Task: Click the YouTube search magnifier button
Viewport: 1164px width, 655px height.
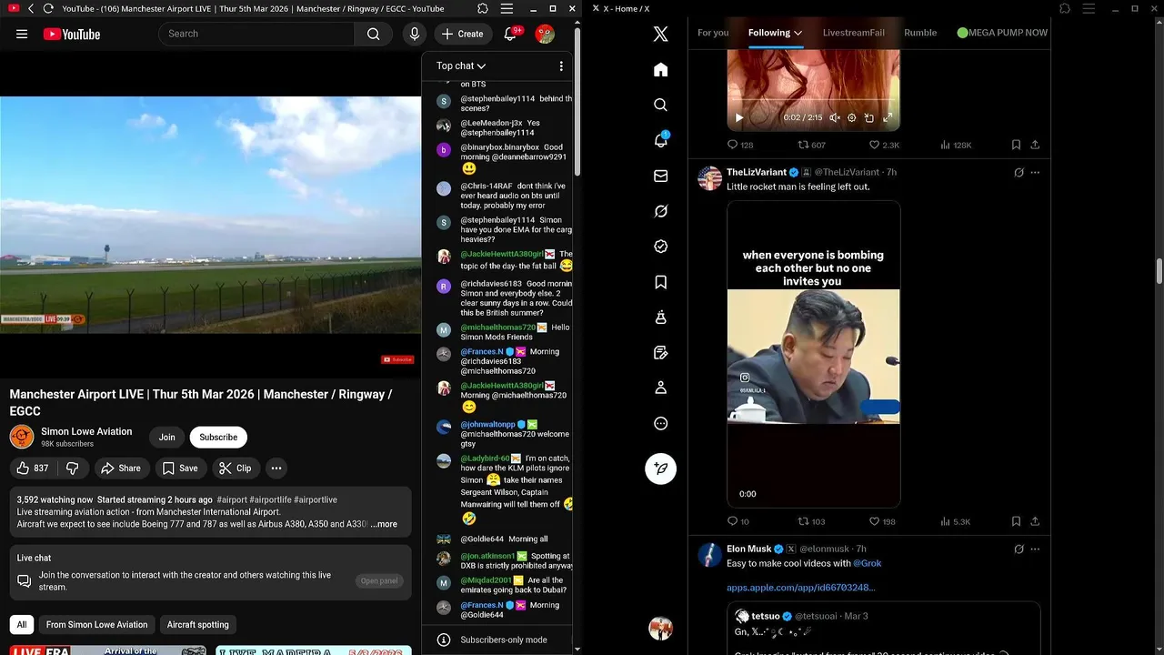Action: click(373, 34)
